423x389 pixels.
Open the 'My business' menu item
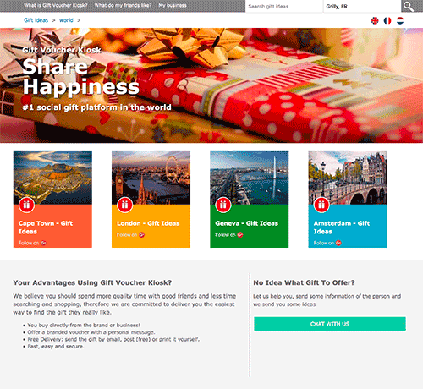(x=173, y=5)
